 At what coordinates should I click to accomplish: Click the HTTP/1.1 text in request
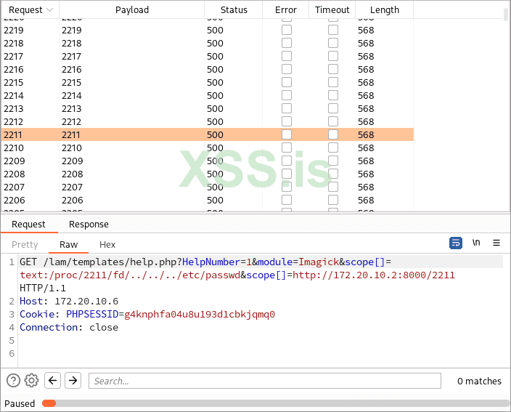click(43, 288)
